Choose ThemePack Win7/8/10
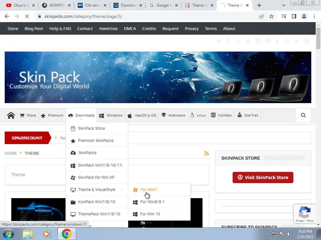The image size is (321, 240). [x=97, y=214]
